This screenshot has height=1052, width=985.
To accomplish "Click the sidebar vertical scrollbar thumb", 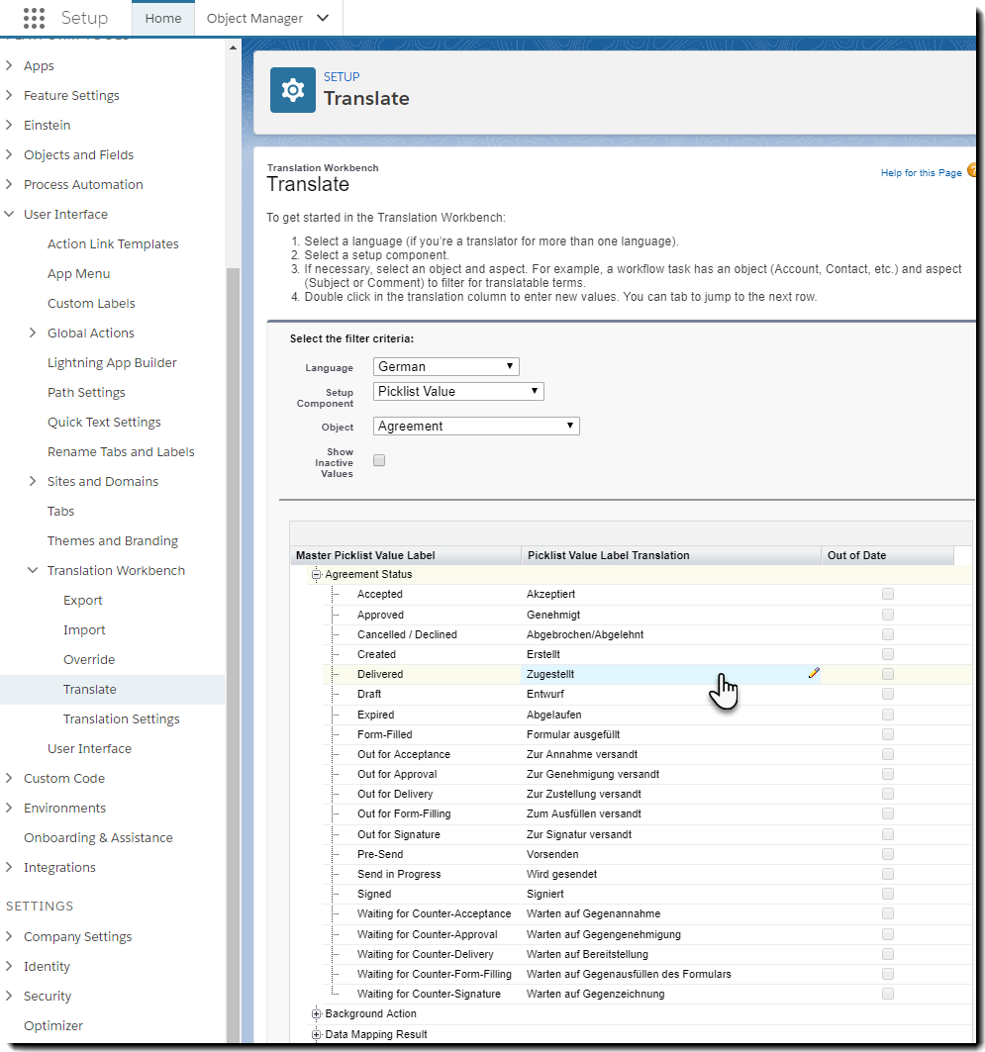I will coord(233,654).
